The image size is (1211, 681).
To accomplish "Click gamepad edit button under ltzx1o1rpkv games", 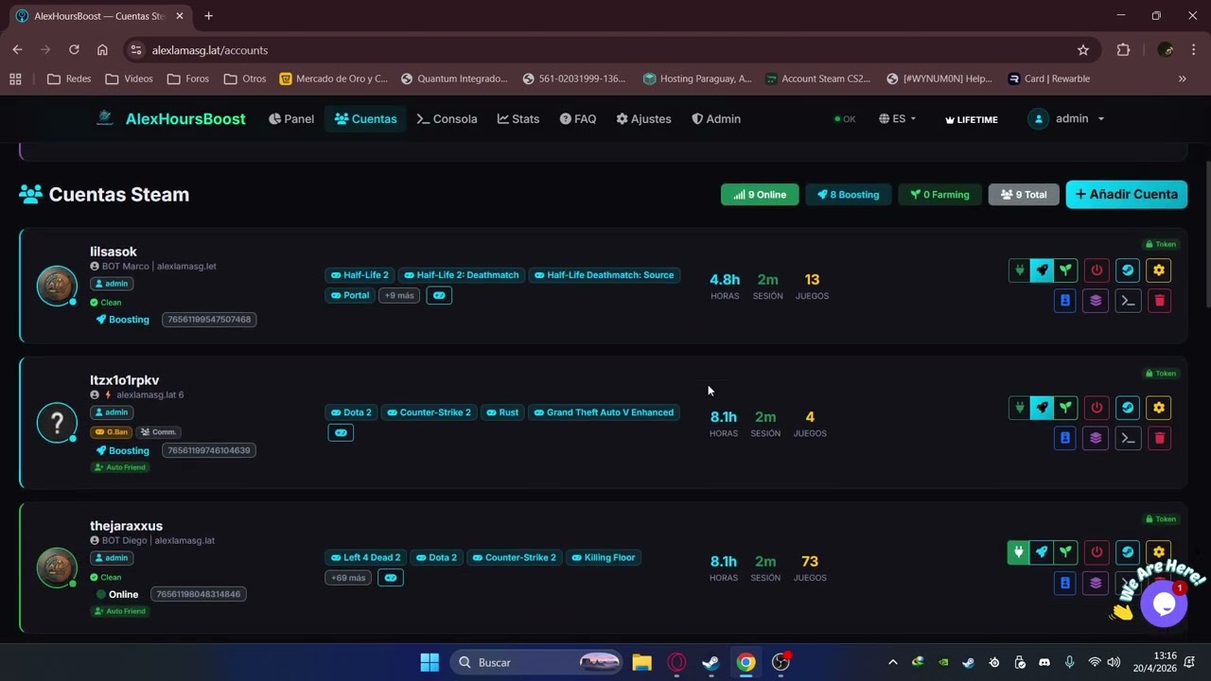I will [x=341, y=432].
